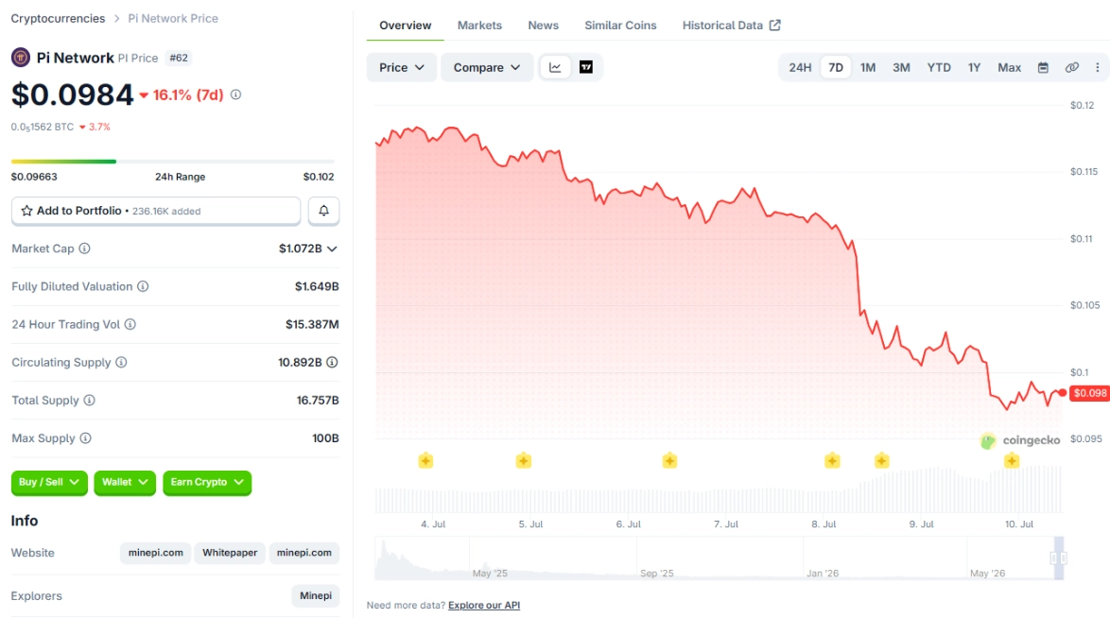Click the info icon next to 7d change
Screen dimensions: 1110x618
[235, 94]
